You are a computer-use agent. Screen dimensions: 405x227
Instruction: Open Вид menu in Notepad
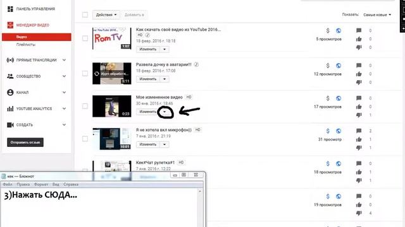click(x=56, y=185)
